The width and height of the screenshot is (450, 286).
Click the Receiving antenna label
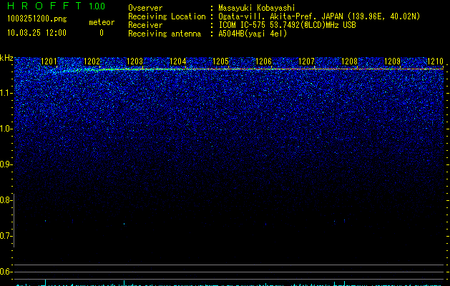click(x=165, y=34)
